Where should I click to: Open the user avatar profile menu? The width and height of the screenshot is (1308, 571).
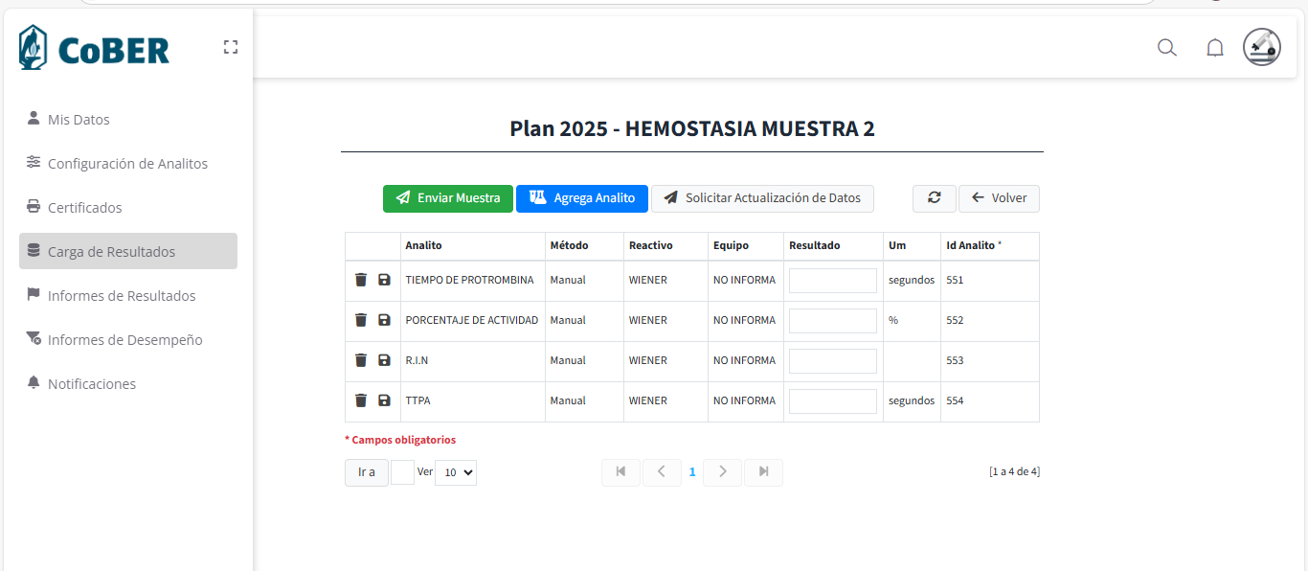point(1261,47)
